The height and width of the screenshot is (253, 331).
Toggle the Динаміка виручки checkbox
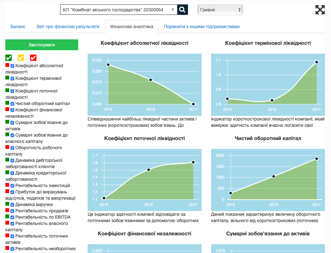pos(12,205)
